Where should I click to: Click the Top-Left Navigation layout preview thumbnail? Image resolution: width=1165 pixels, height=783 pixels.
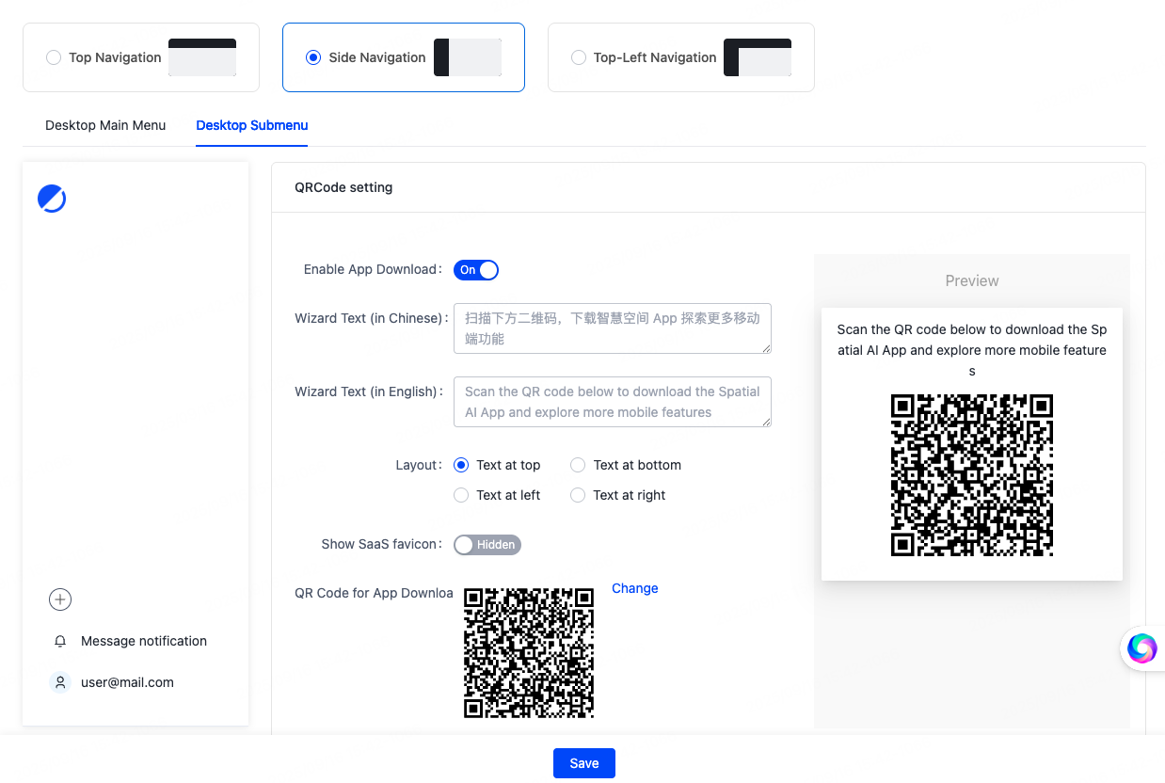click(757, 57)
